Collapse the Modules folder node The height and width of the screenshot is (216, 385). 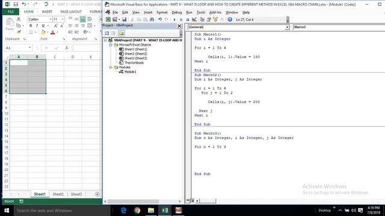point(111,67)
